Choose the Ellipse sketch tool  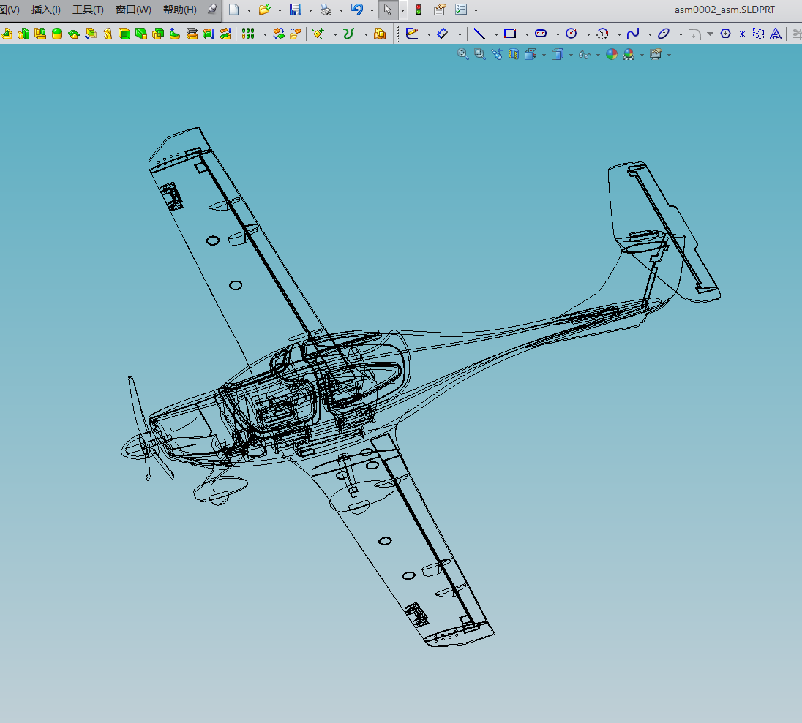pos(664,34)
